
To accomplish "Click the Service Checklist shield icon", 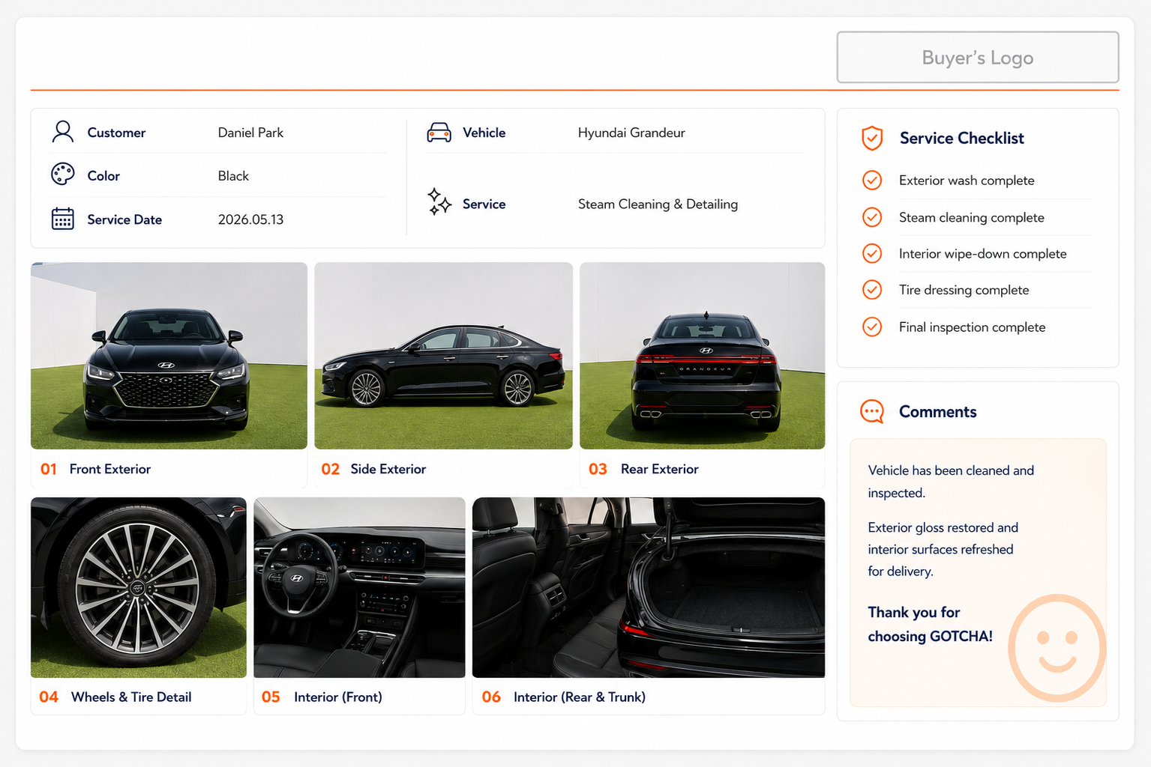I will [x=872, y=138].
